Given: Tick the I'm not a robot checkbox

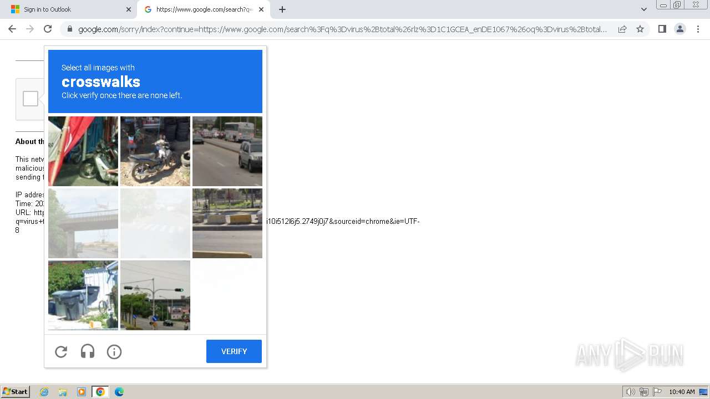Looking at the screenshot, I should tap(31, 99).
